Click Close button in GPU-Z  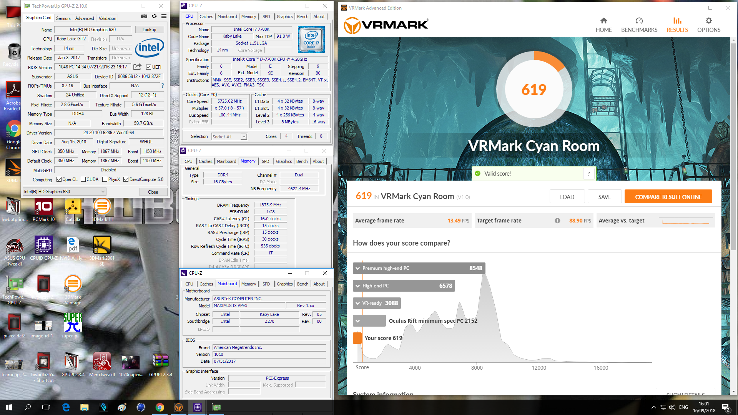point(153,192)
